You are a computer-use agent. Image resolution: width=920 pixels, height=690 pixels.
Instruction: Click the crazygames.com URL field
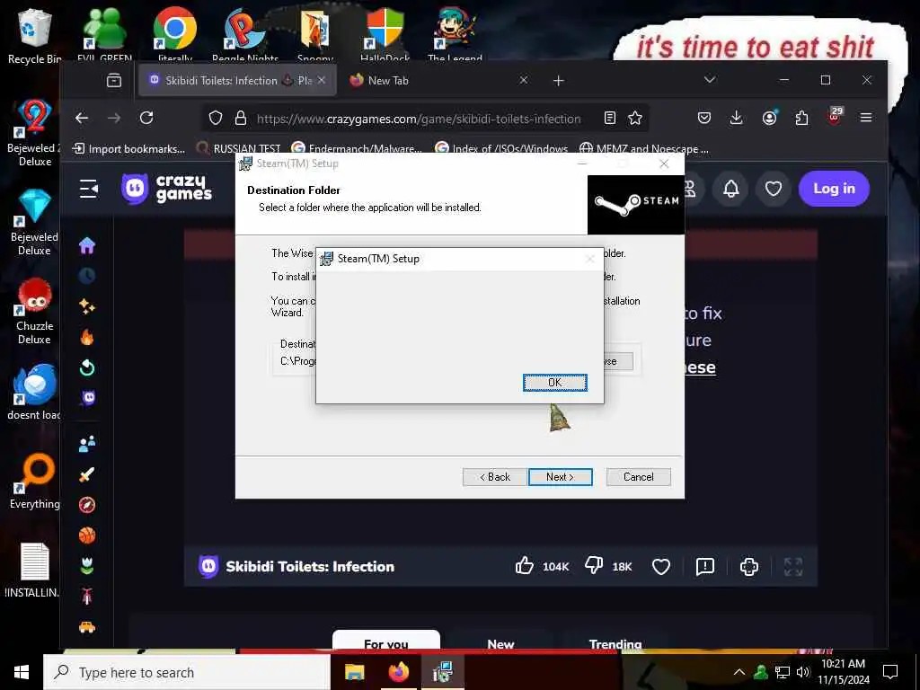pos(419,119)
